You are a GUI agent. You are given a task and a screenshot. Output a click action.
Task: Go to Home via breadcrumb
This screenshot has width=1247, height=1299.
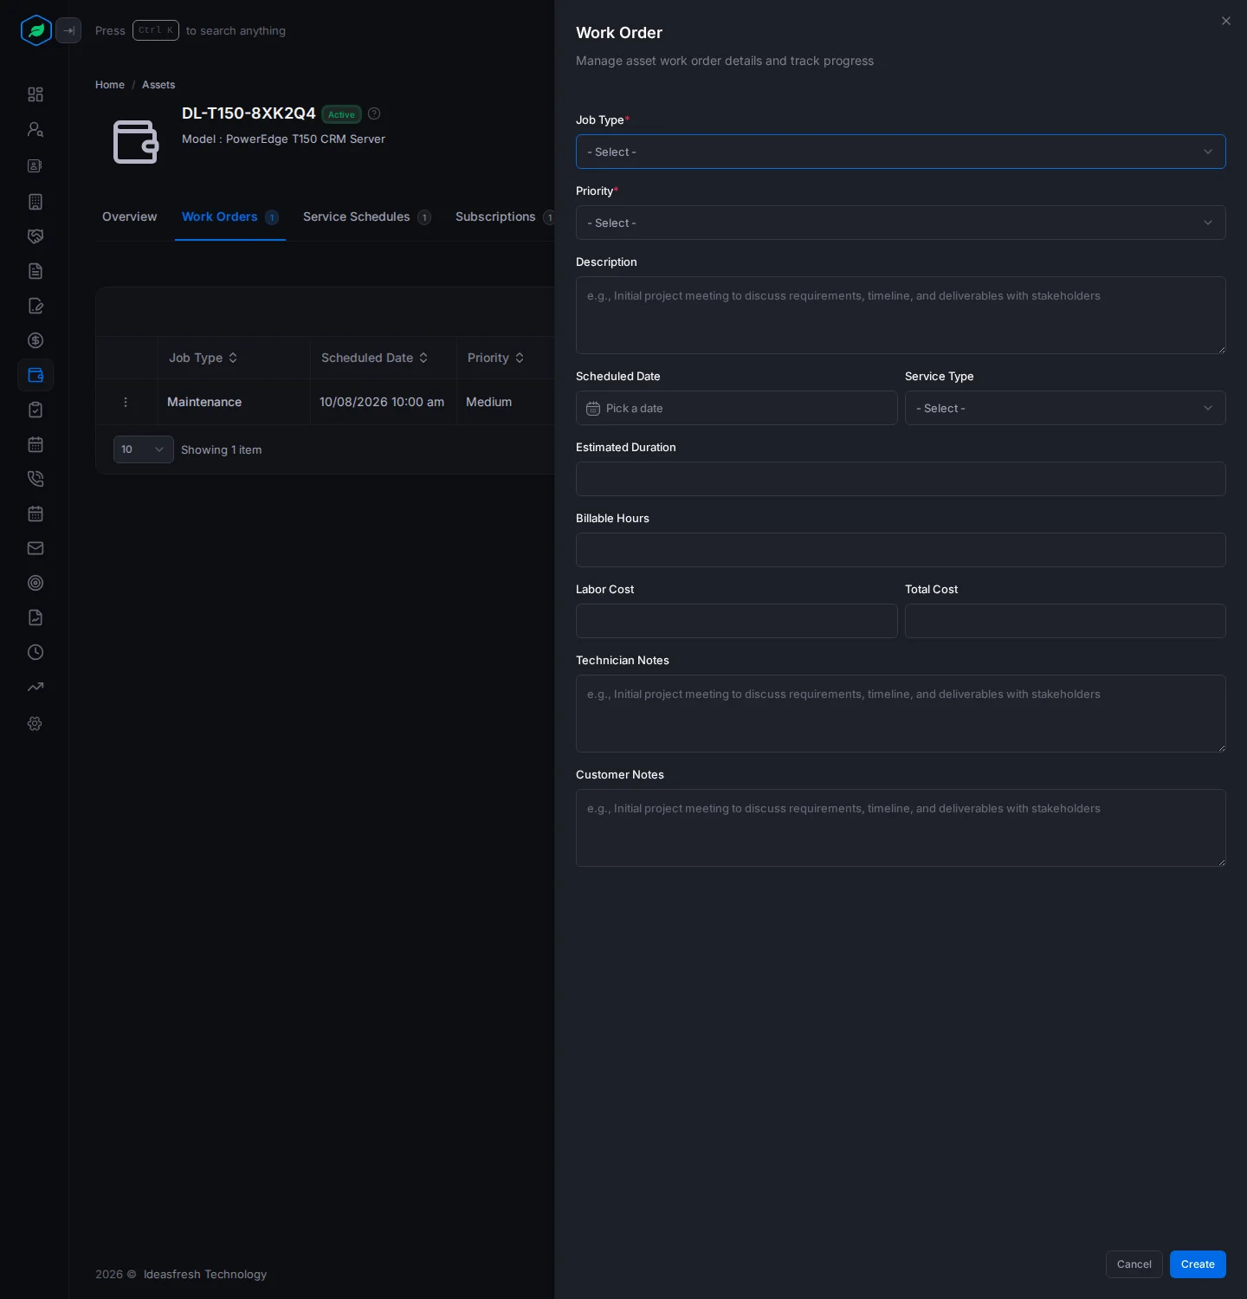pyautogui.click(x=110, y=85)
